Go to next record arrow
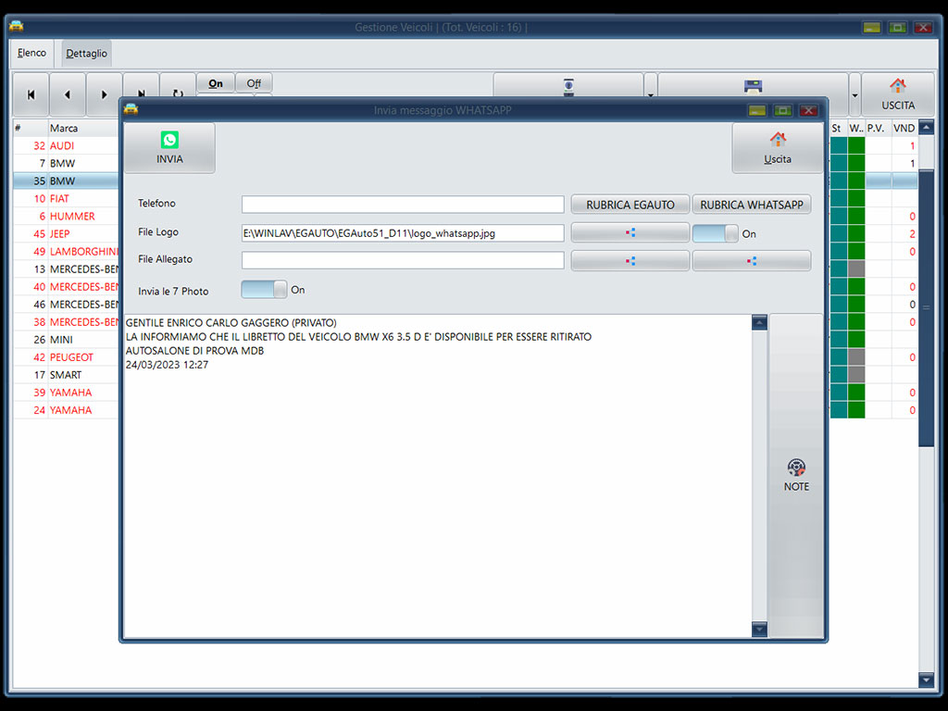 click(104, 94)
